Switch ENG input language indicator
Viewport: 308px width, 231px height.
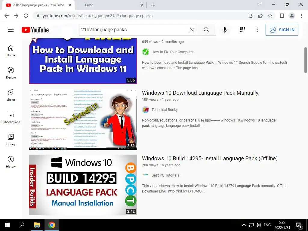click(x=267, y=225)
